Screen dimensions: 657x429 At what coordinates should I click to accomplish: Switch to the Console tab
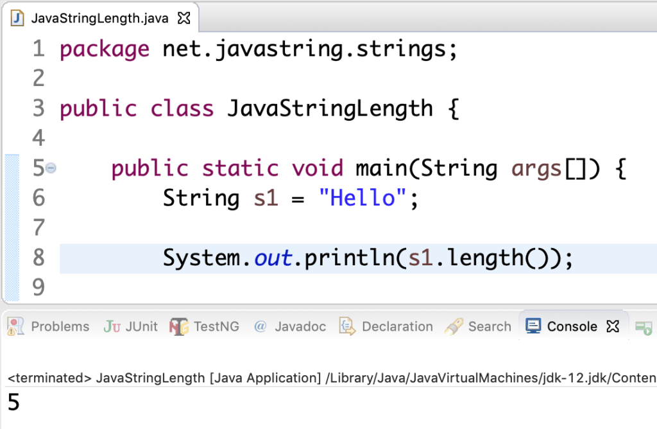point(571,326)
